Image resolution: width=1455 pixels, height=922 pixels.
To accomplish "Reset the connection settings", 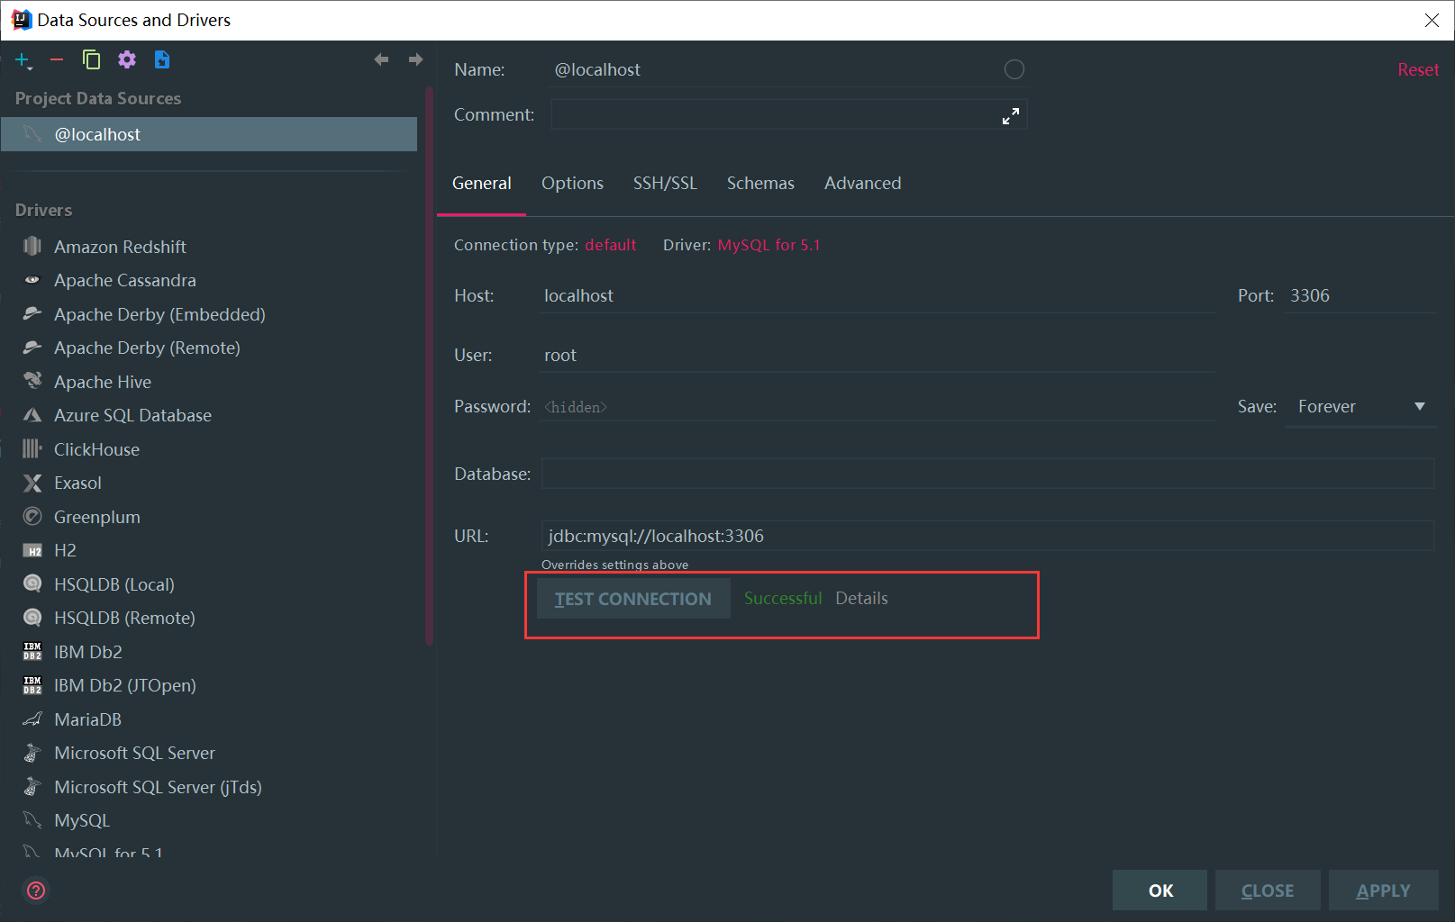I will pos(1417,68).
